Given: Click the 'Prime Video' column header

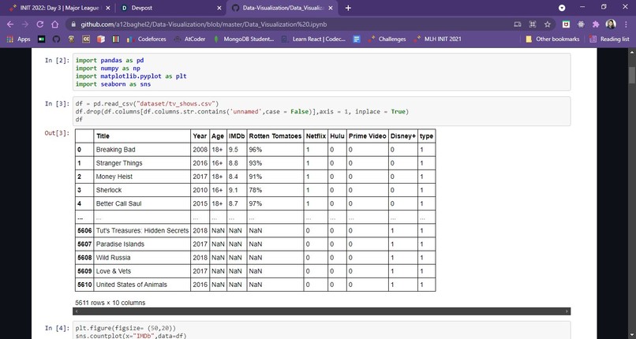Looking at the screenshot, I should pos(368,136).
